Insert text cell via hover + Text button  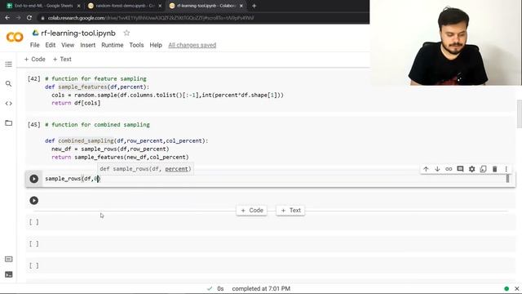click(290, 211)
